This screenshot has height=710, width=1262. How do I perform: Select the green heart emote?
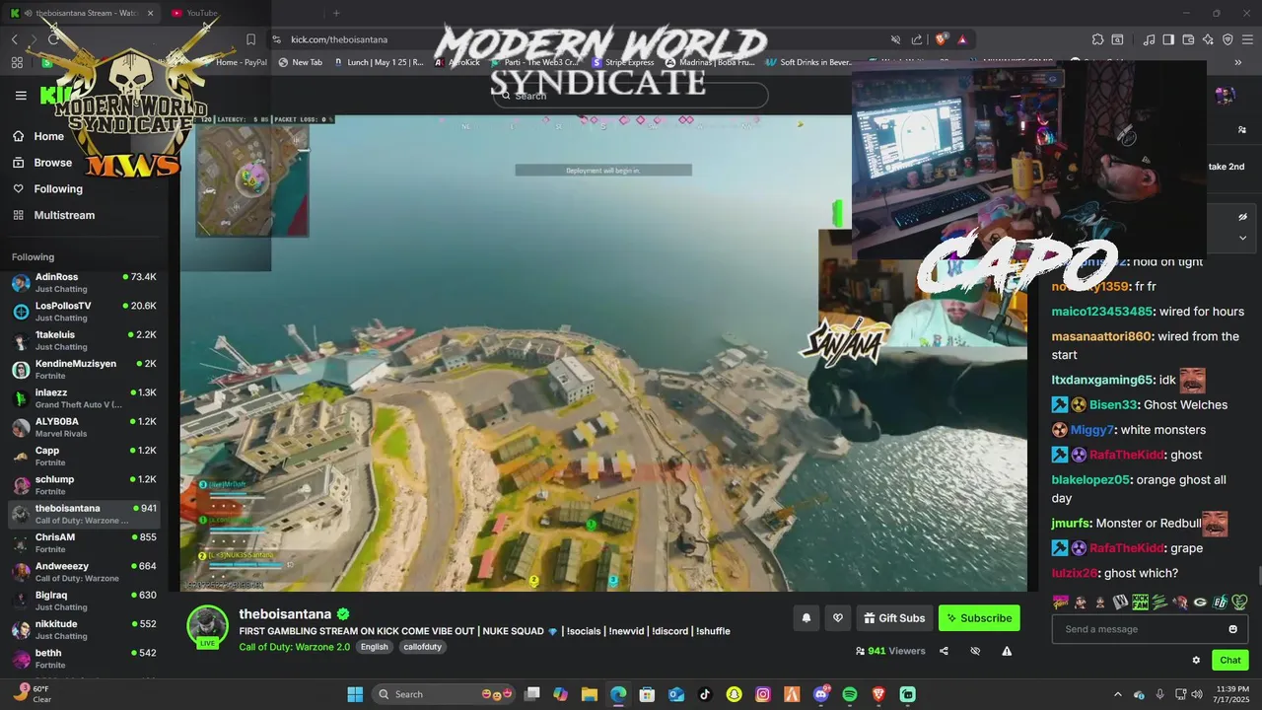pyautogui.click(x=1239, y=602)
